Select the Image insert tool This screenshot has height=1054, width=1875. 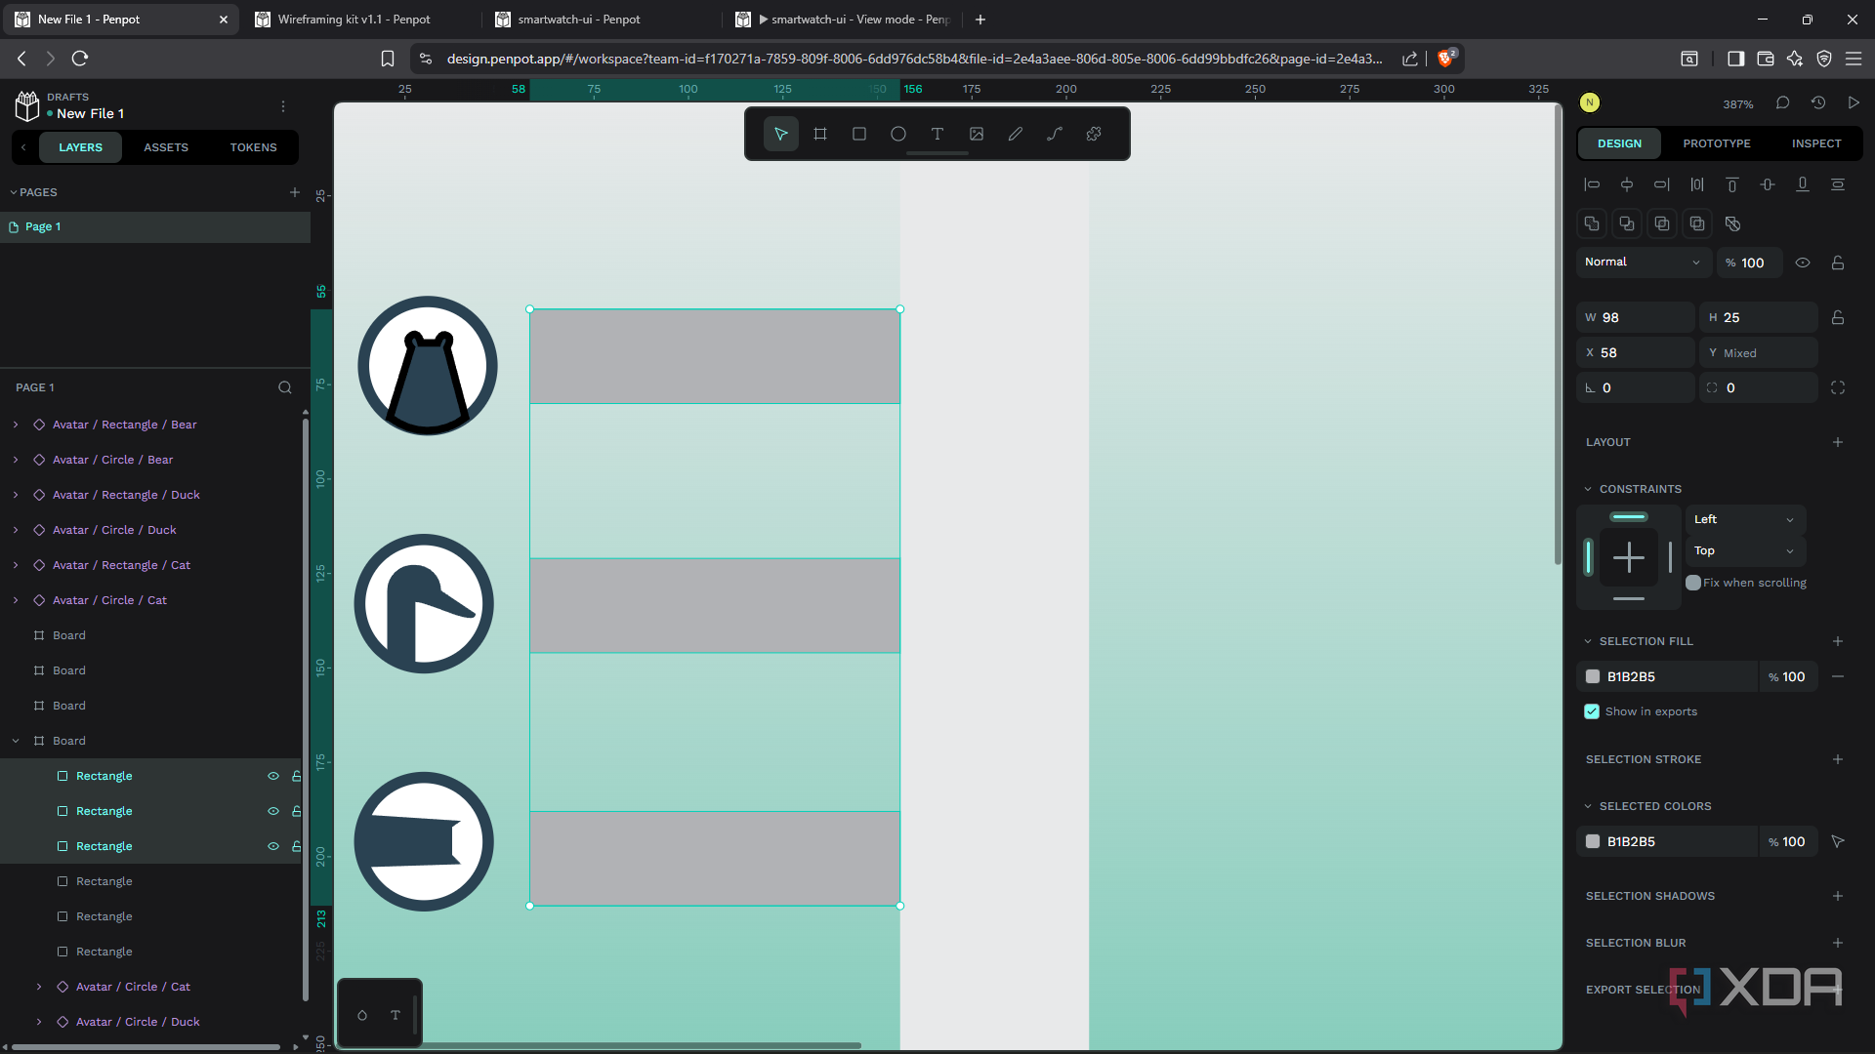[x=977, y=134]
